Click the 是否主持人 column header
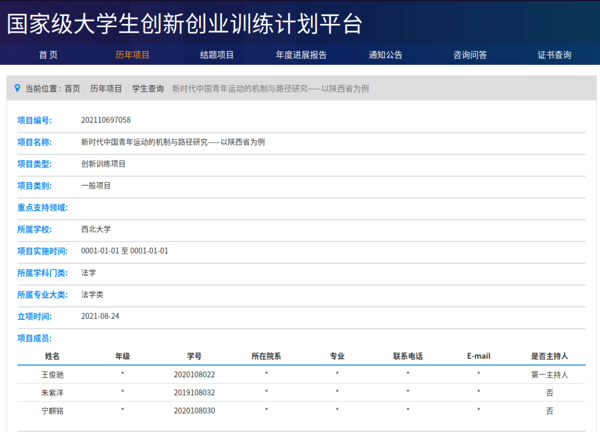The width and height of the screenshot is (600, 432). 549,356
